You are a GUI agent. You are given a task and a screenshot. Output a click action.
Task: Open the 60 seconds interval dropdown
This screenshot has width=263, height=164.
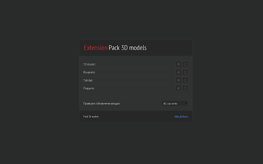175,104
